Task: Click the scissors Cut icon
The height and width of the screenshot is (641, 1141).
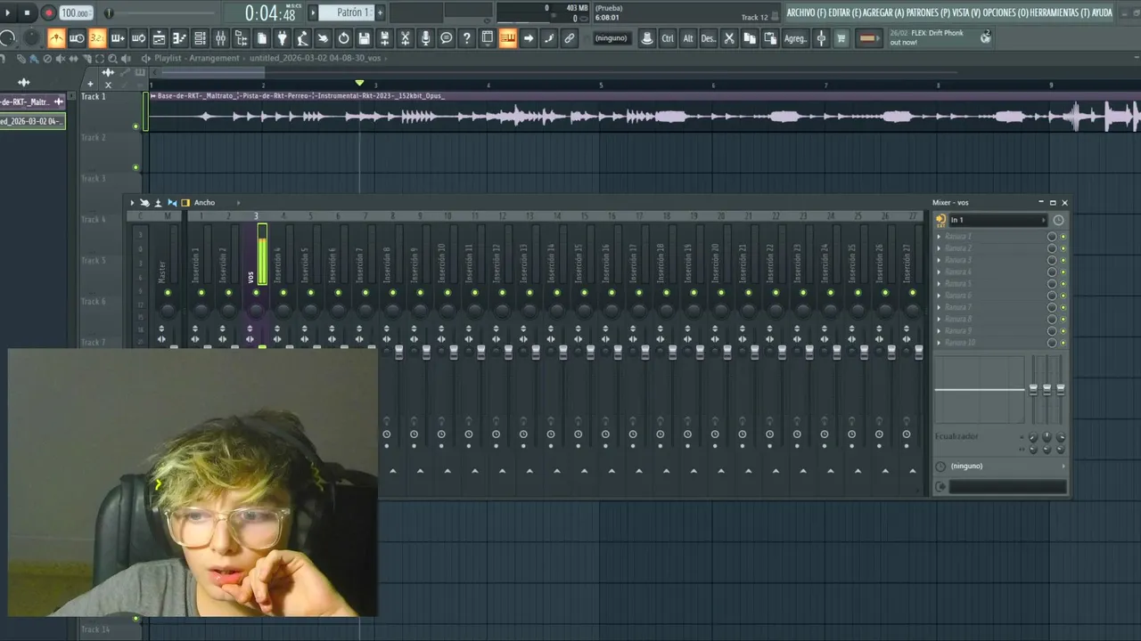Action: pos(728,38)
